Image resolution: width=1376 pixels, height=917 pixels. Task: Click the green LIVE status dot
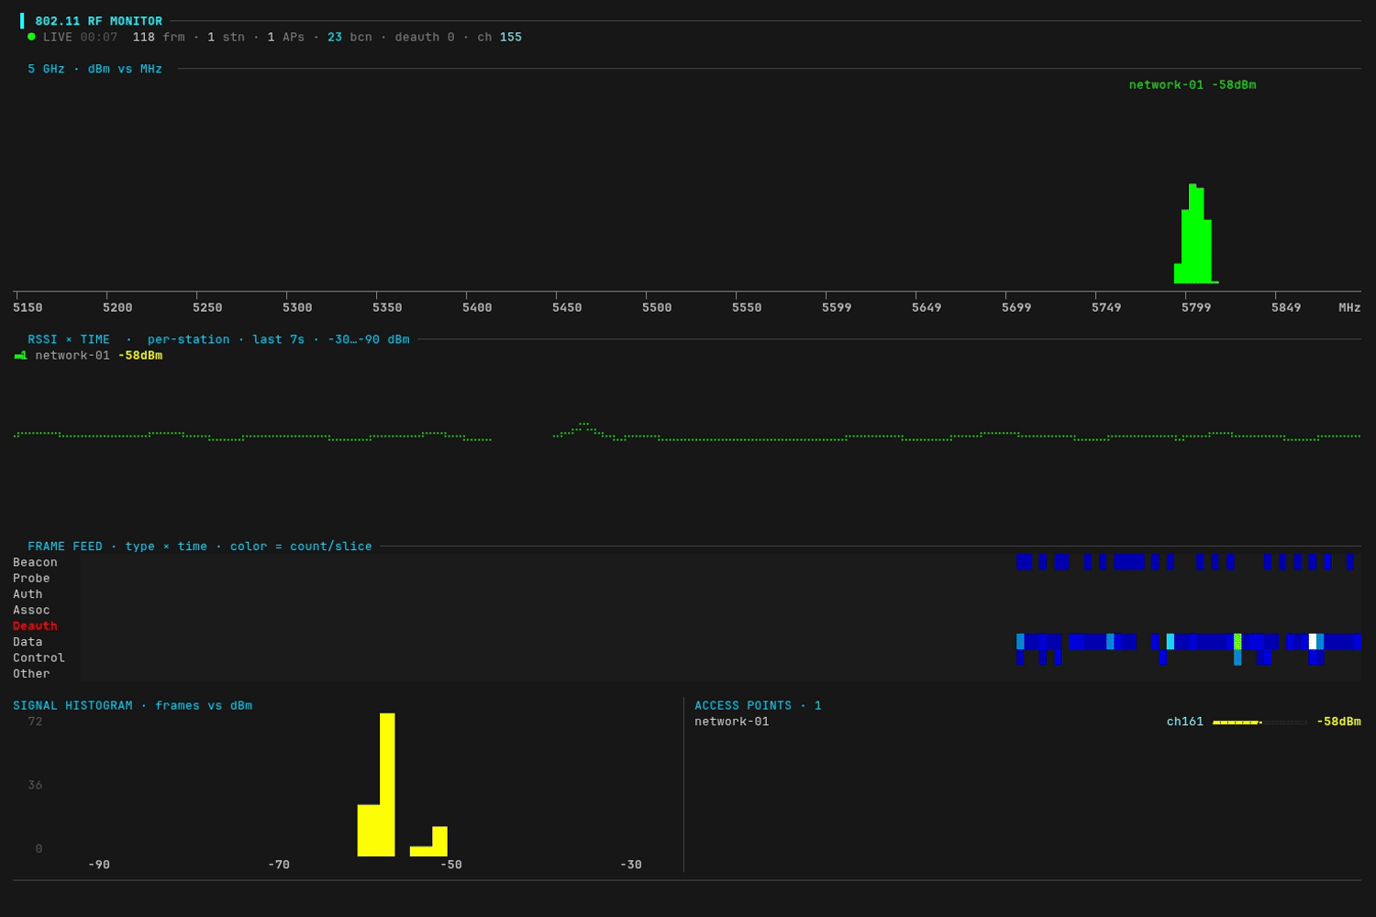pyautogui.click(x=31, y=37)
